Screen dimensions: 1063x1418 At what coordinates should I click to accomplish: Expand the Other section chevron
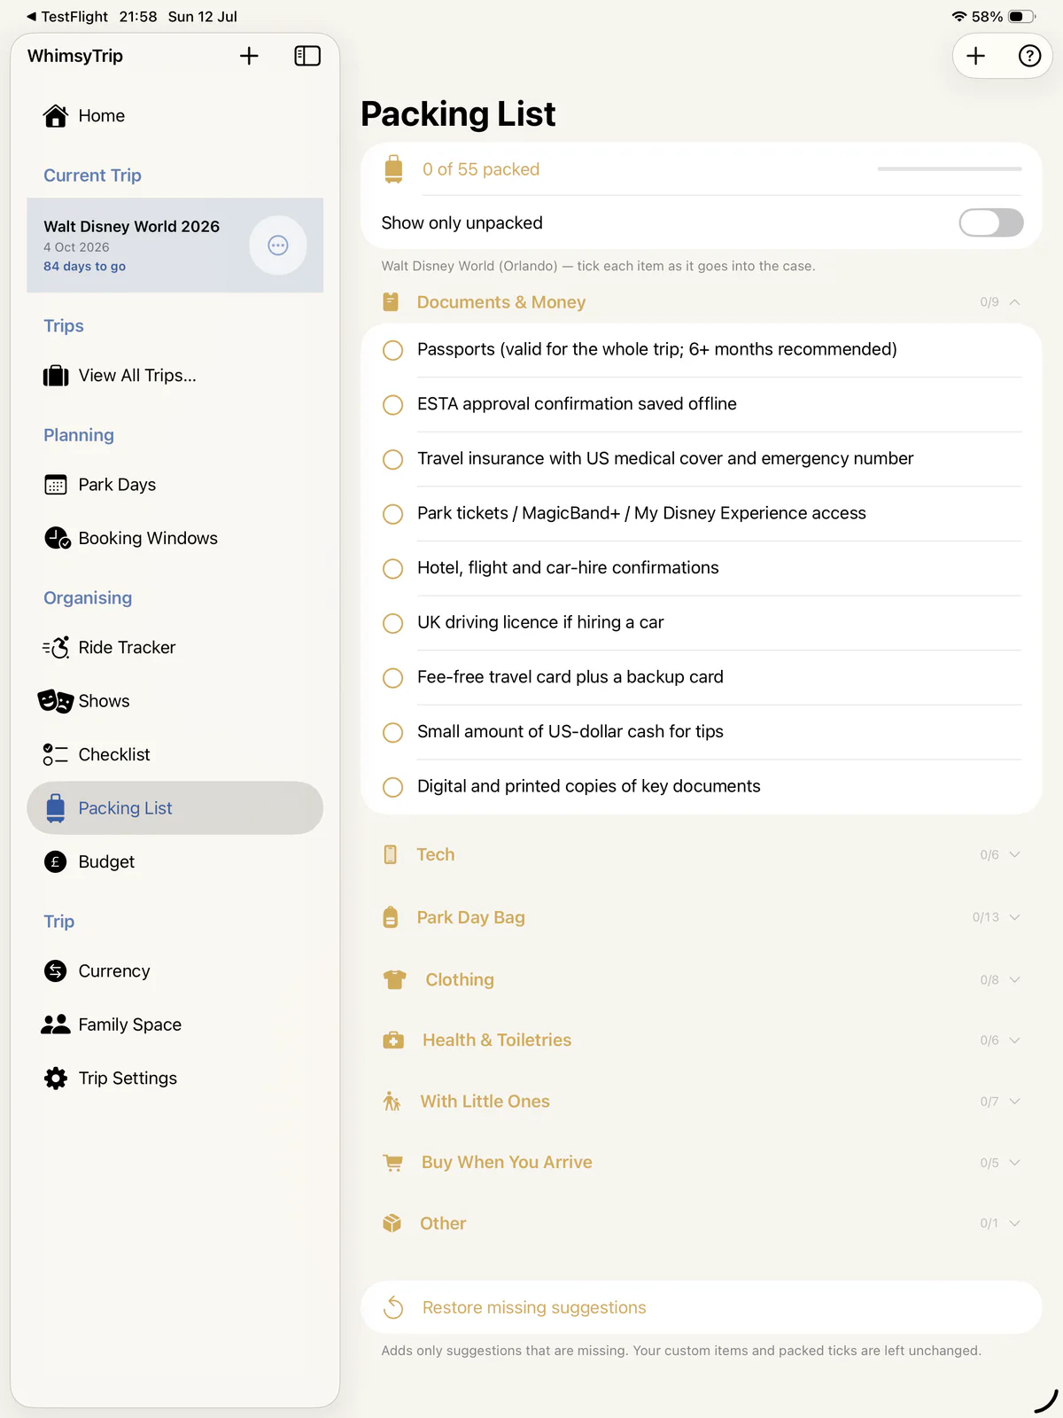coord(1014,1223)
